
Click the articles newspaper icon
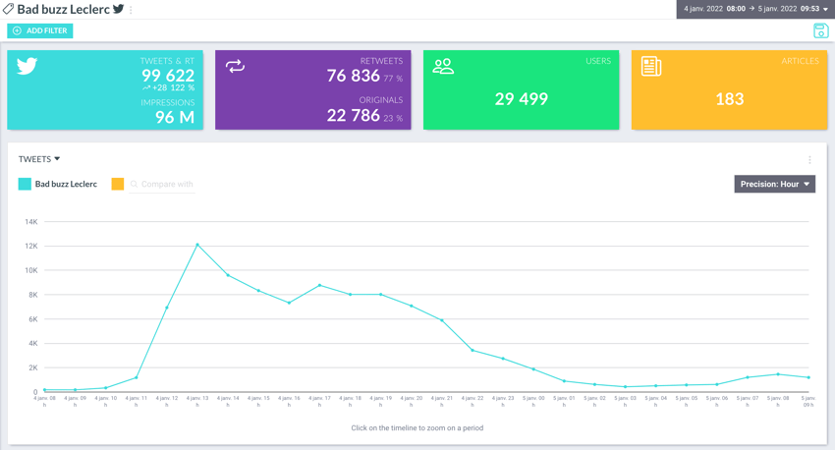click(x=650, y=67)
